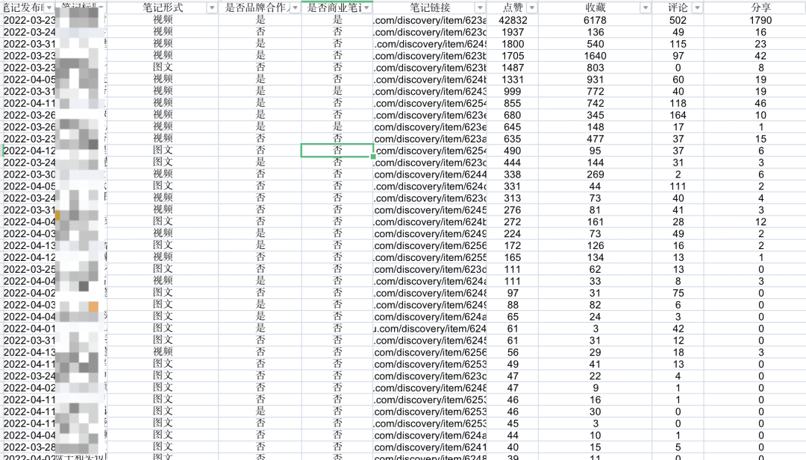Select the 收藏 cell showing 126
806x460 pixels.
[x=596, y=245]
